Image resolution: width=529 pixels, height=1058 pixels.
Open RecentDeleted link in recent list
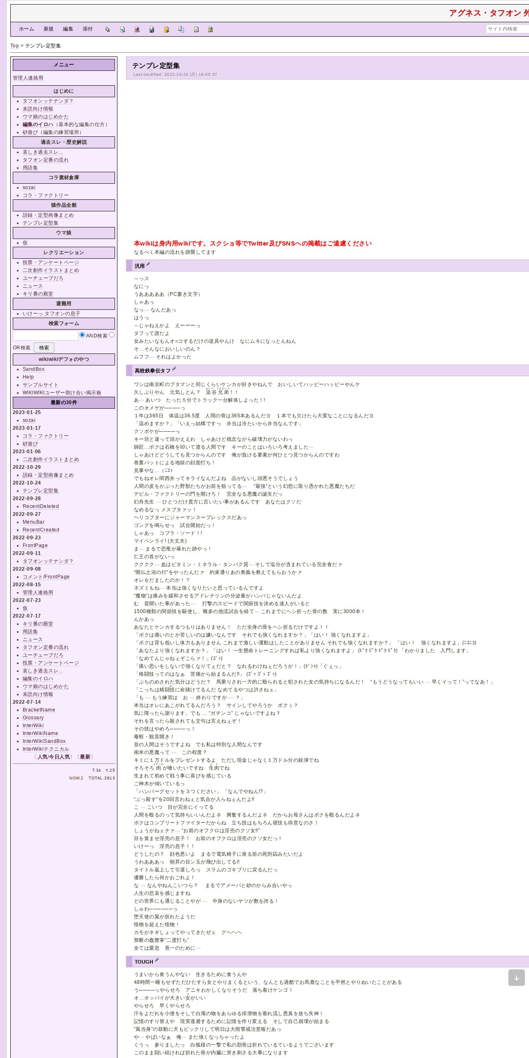coord(41,506)
